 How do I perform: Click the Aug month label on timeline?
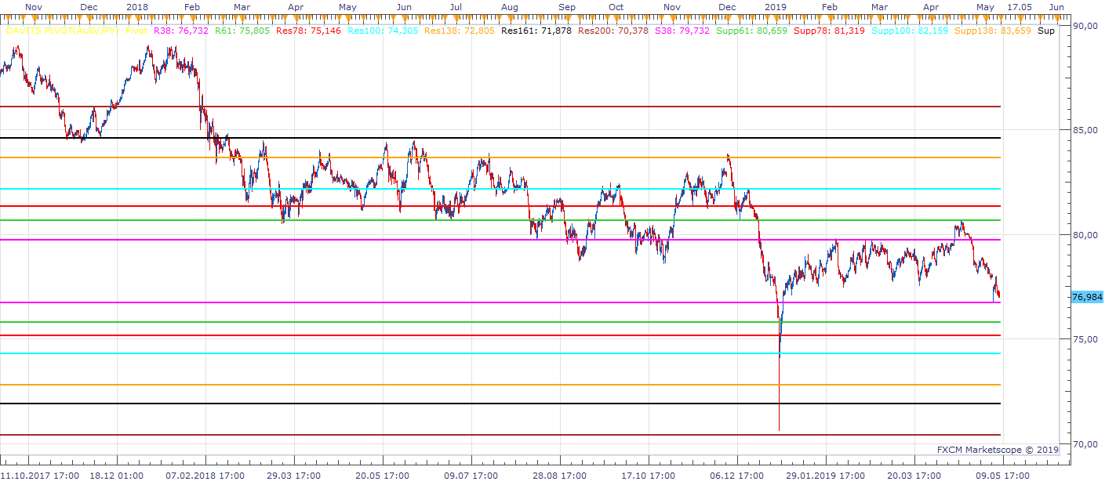tap(509, 6)
